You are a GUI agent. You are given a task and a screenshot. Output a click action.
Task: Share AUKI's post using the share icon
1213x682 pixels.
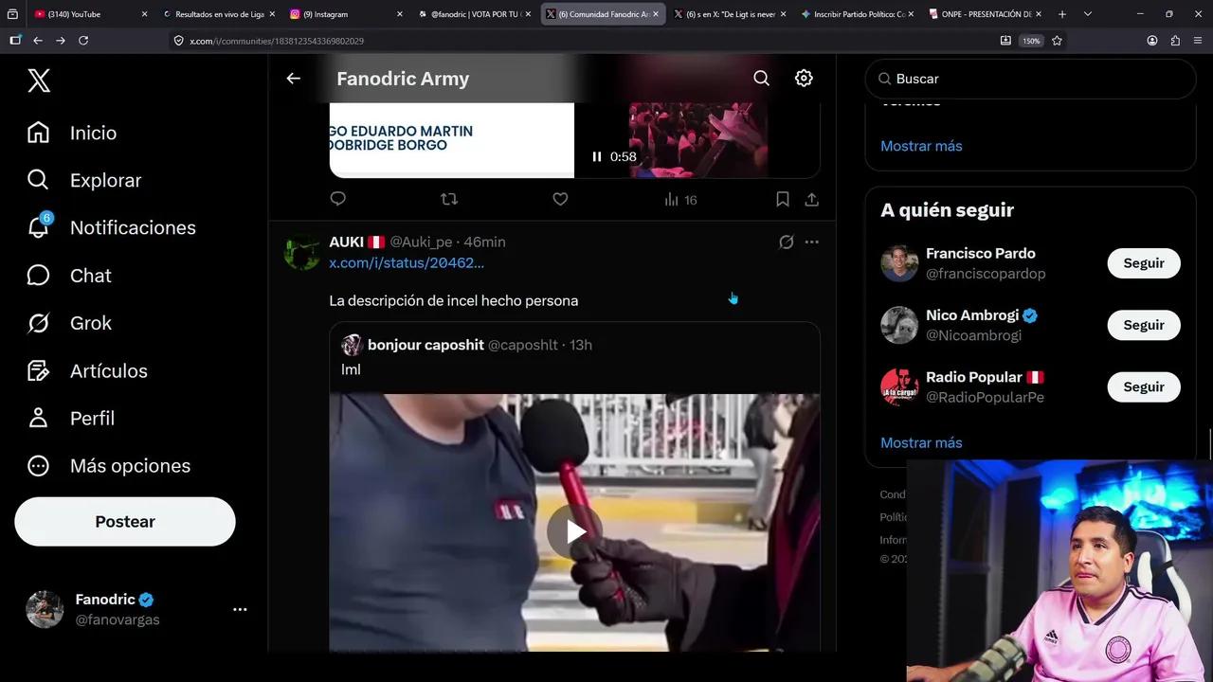812,200
